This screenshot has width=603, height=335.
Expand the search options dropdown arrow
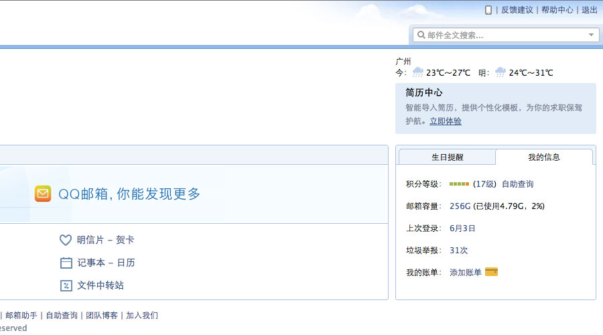[x=591, y=35]
